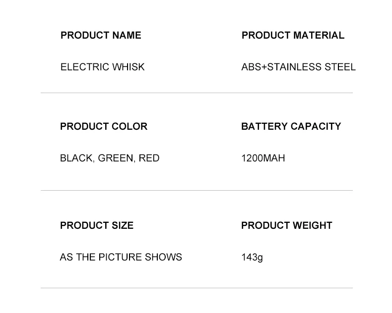The width and height of the screenshot is (392, 313).
Task: Click the divider line below 143g
Action: click(196, 288)
